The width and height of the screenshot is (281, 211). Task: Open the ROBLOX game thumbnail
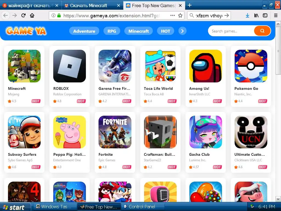click(x=69, y=66)
